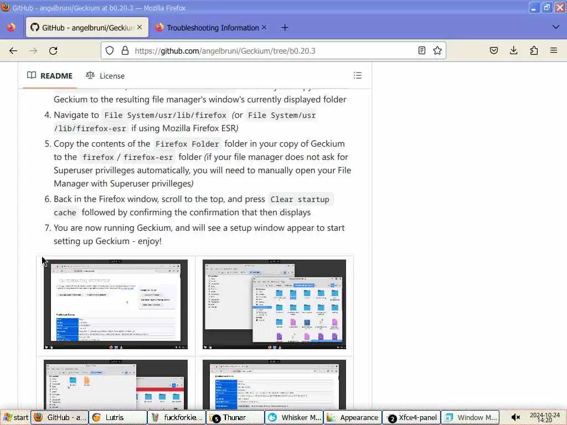Click the GitHub taskbar window button
Screen dimensions: 567x425
59,417
